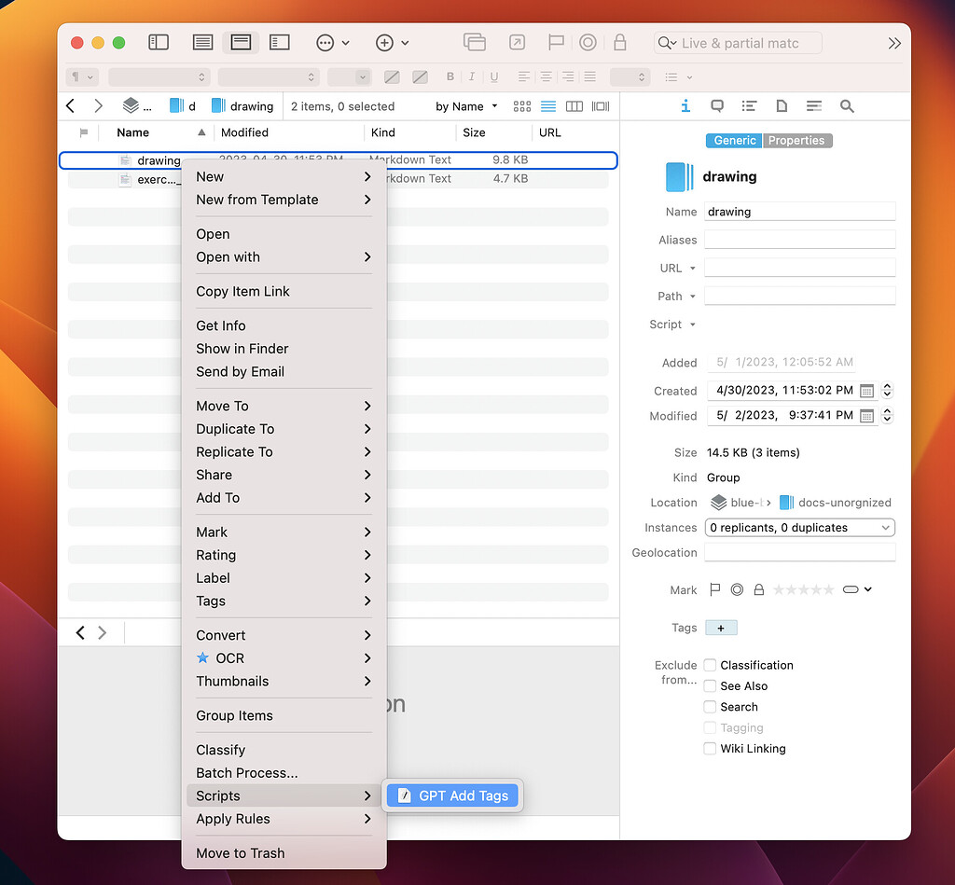Click the flag mark icon beside Mark
The image size is (955, 885).
714,588
